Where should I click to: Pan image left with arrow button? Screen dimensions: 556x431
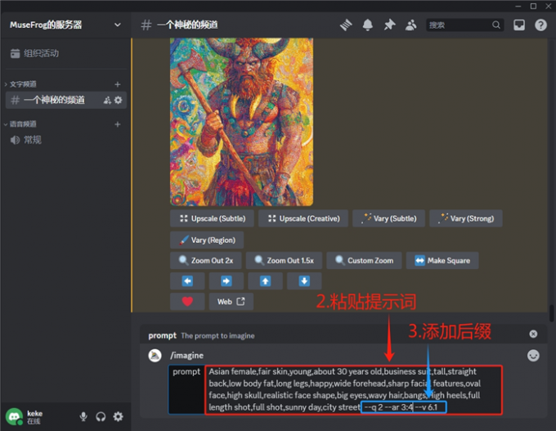point(187,281)
